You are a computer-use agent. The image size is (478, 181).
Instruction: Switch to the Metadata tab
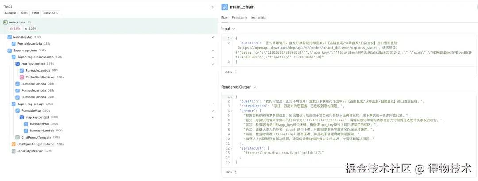[x=259, y=18]
